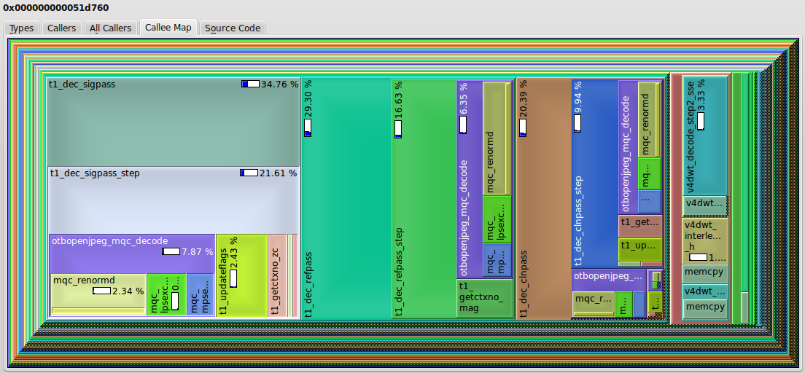Select the t1_dec_refpass_step 16.63 % block

coord(423,204)
